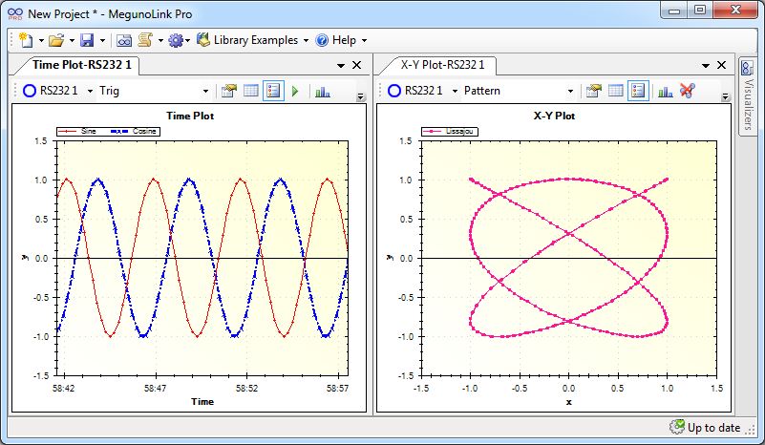The height and width of the screenshot is (445, 765).
Task: Toggle the legend button in X-Y Plot toolbar
Action: click(x=638, y=91)
